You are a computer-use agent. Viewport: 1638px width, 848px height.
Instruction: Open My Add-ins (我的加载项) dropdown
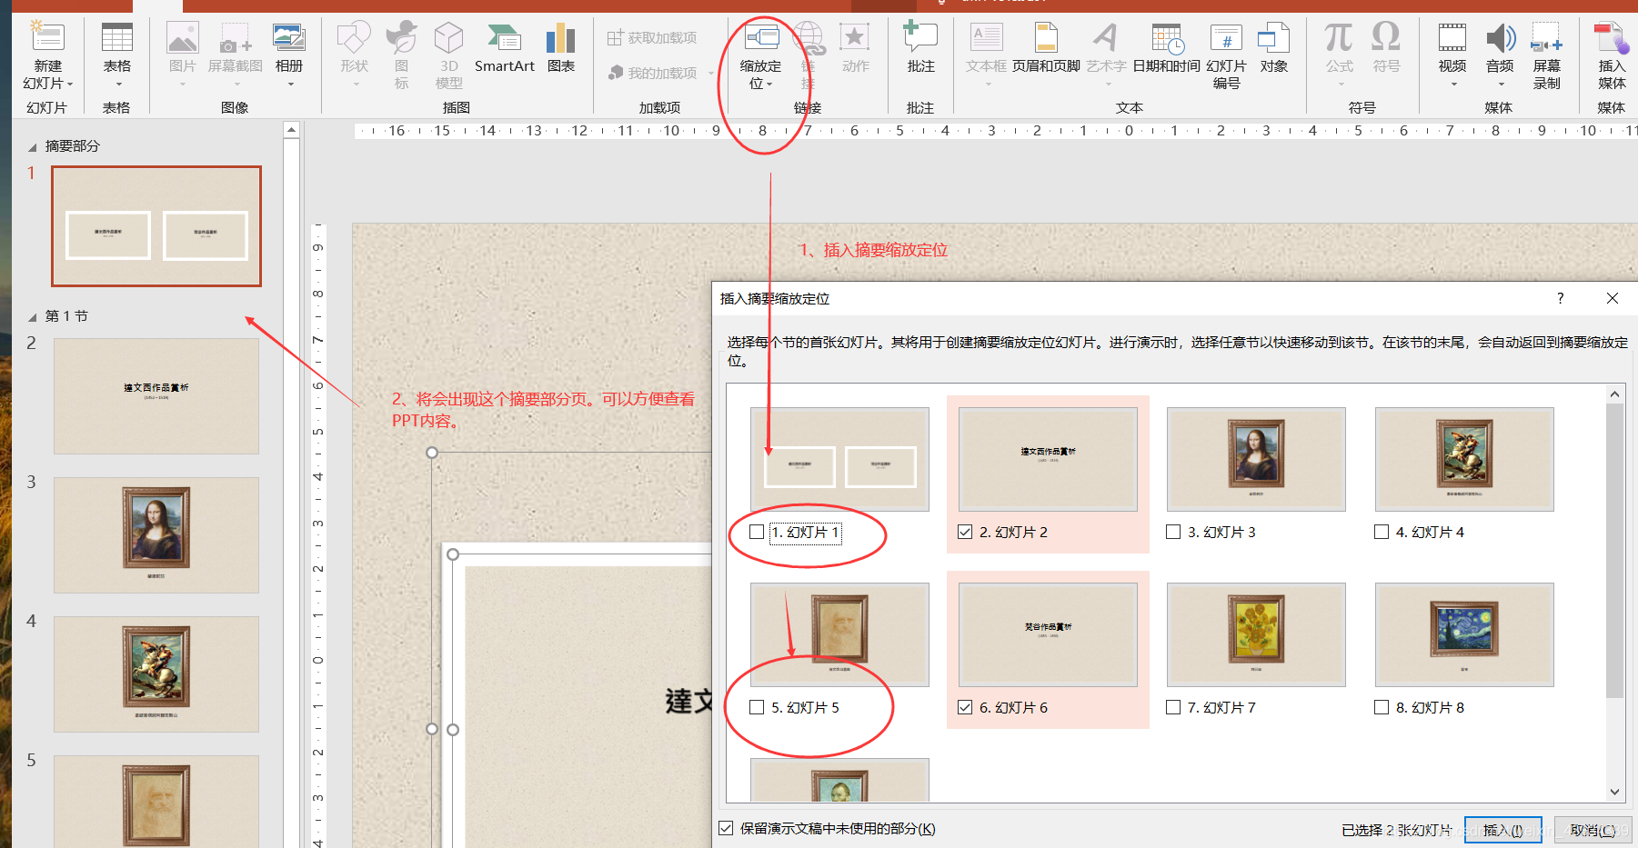point(661,73)
